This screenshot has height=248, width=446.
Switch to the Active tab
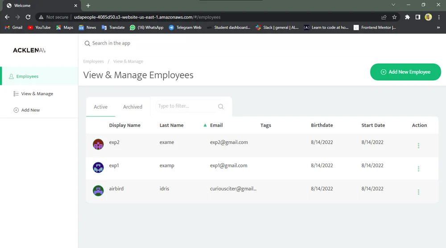(101, 107)
